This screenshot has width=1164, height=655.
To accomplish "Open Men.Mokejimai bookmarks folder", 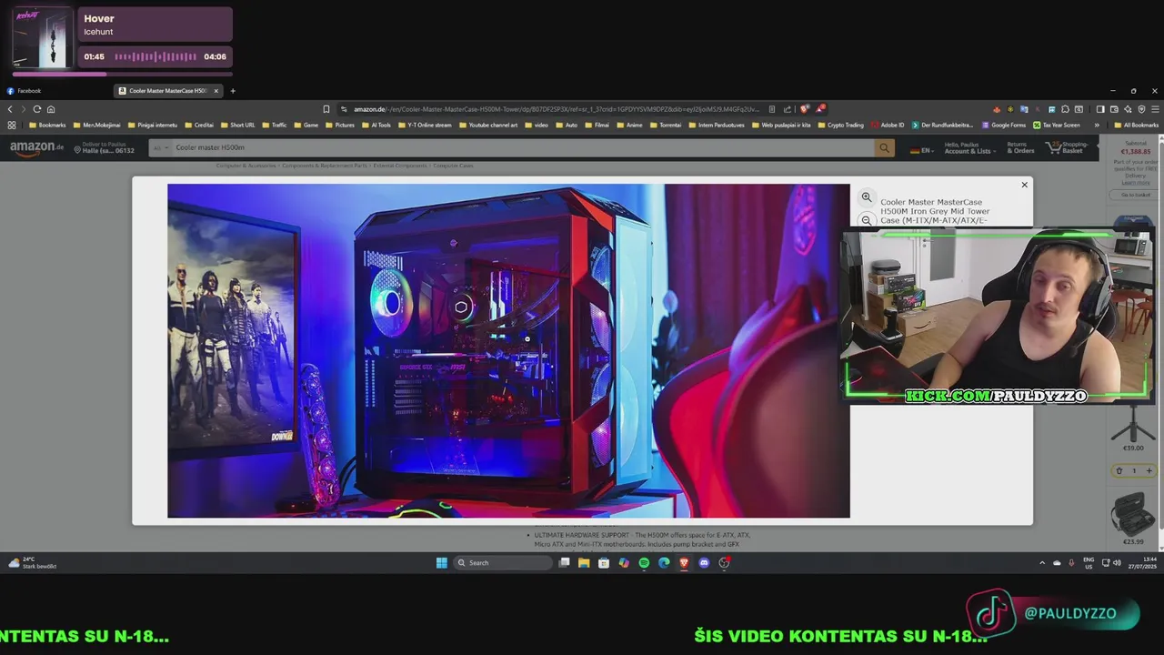I will pyautogui.click(x=98, y=125).
